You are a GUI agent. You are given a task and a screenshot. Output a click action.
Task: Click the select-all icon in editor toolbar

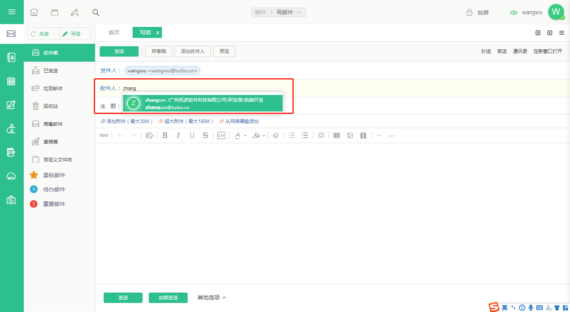point(321,135)
